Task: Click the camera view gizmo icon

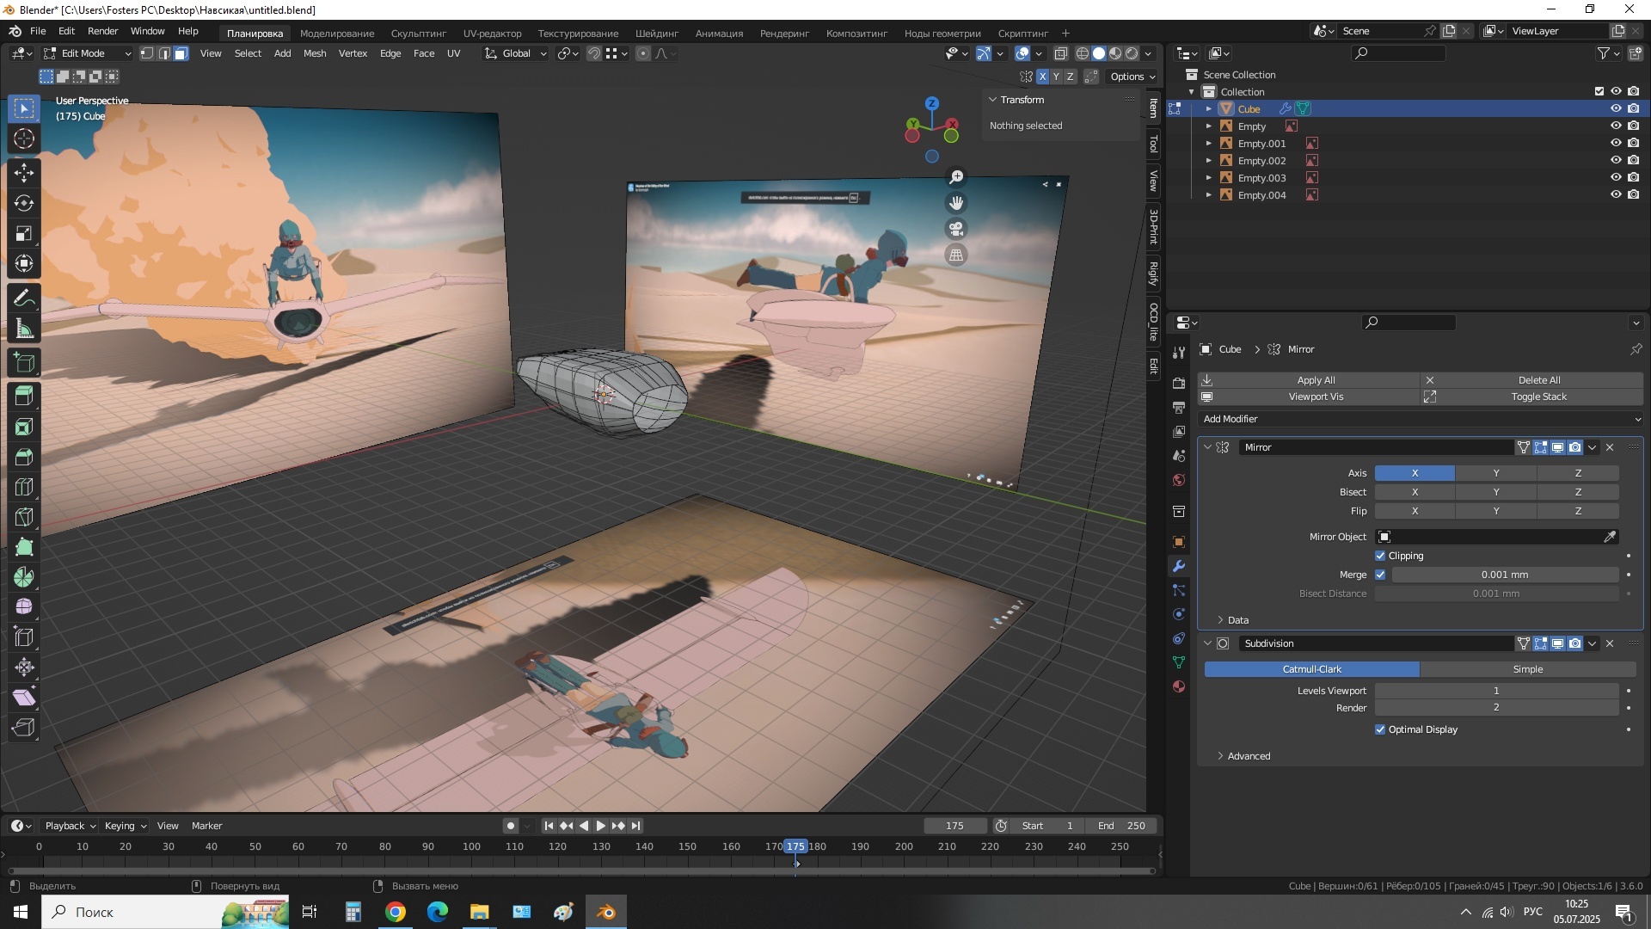Action: (956, 229)
